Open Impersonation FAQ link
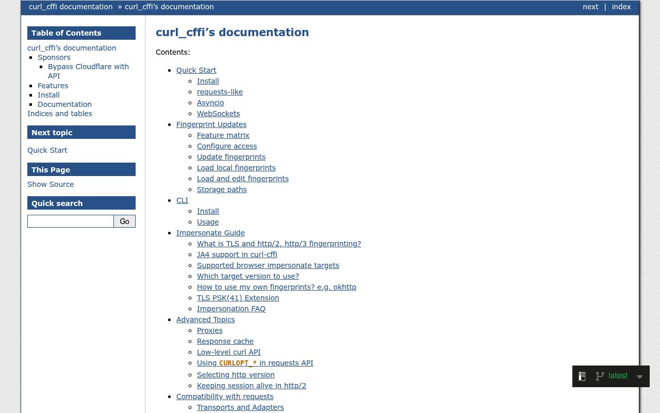This screenshot has width=660, height=413. [231, 309]
